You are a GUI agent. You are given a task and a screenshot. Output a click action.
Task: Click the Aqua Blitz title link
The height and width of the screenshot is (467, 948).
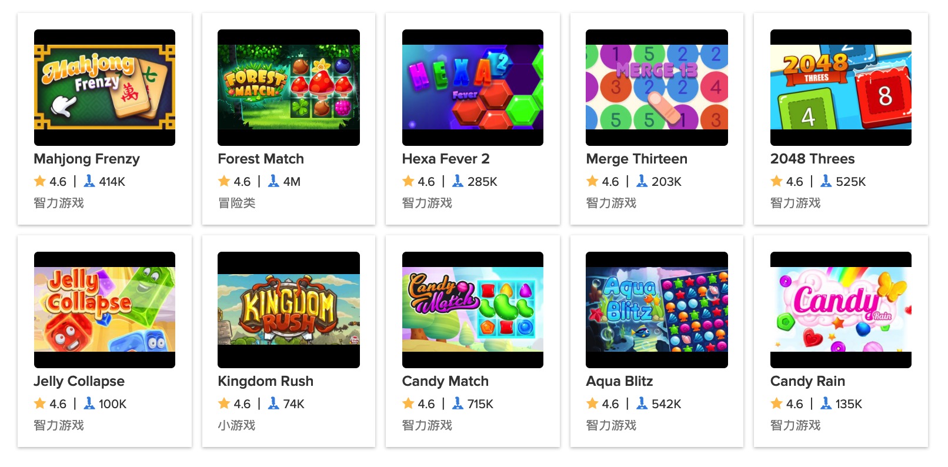coord(619,381)
